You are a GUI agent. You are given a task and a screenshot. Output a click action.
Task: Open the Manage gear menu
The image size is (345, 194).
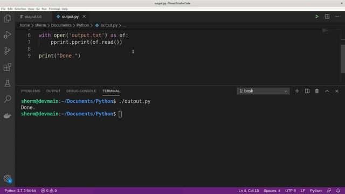tap(7, 178)
